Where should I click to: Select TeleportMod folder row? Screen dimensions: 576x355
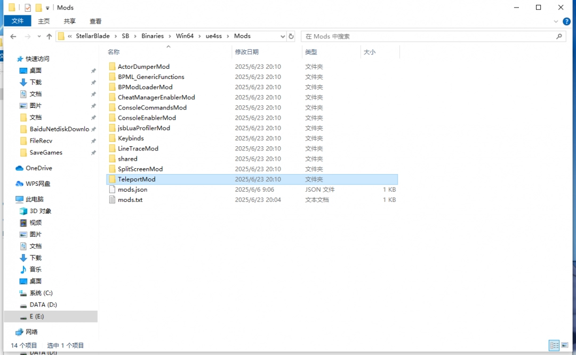pos(252,179)
